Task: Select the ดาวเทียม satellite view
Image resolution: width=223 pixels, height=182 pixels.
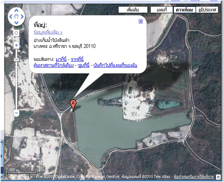Action: coord(184,10)
